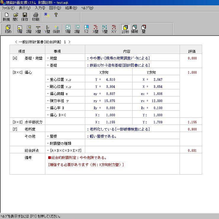Open the ヘルプ(H) menu
This screenshot has width=219, height=219.
point(87,8)
